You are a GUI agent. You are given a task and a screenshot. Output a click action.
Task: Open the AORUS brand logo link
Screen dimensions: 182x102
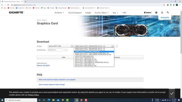[148, 12]
